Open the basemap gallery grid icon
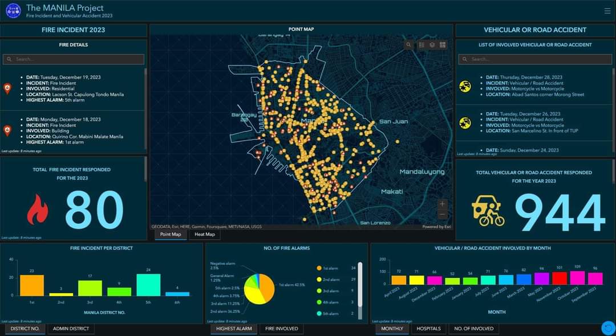Screen dimensions: 616x336 click(443, 45)
